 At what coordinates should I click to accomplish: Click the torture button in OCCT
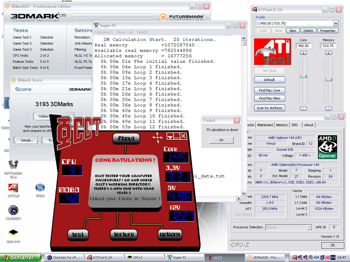click(x=124, y=235)
